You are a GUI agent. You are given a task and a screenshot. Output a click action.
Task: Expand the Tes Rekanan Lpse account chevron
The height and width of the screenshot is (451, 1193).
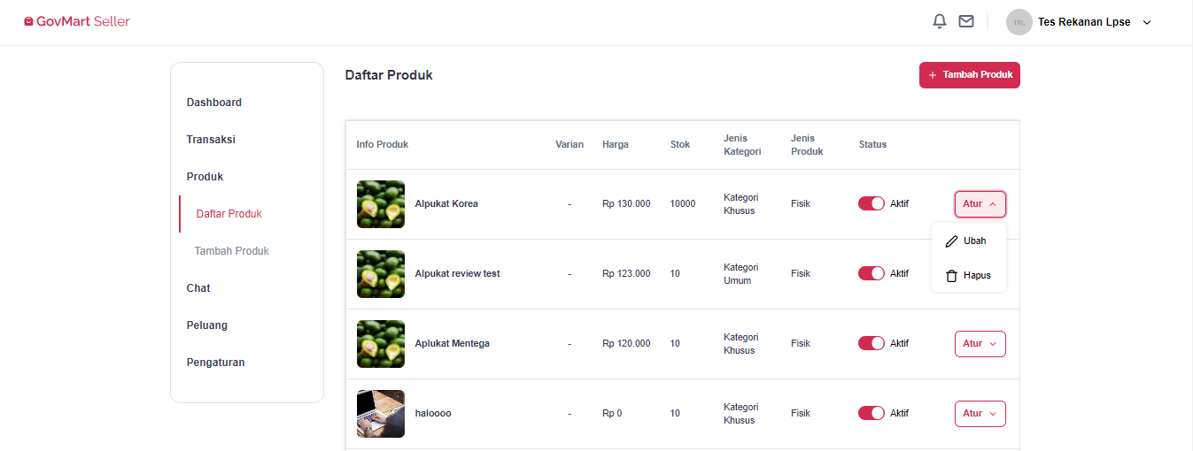1147,22
